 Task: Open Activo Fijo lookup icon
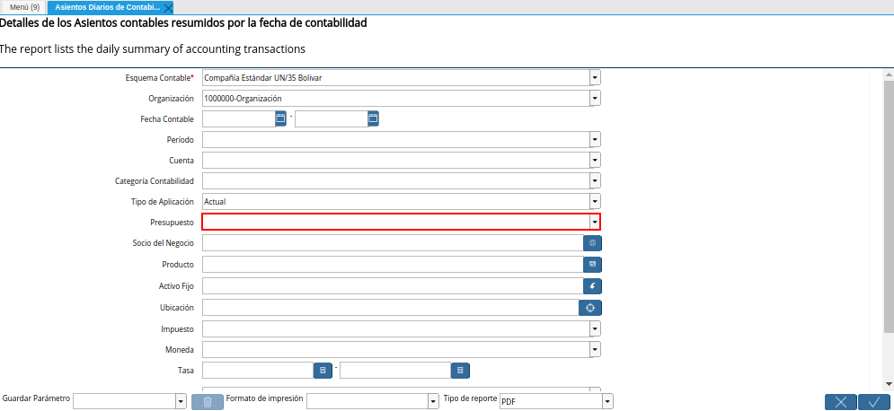[592, 285]
